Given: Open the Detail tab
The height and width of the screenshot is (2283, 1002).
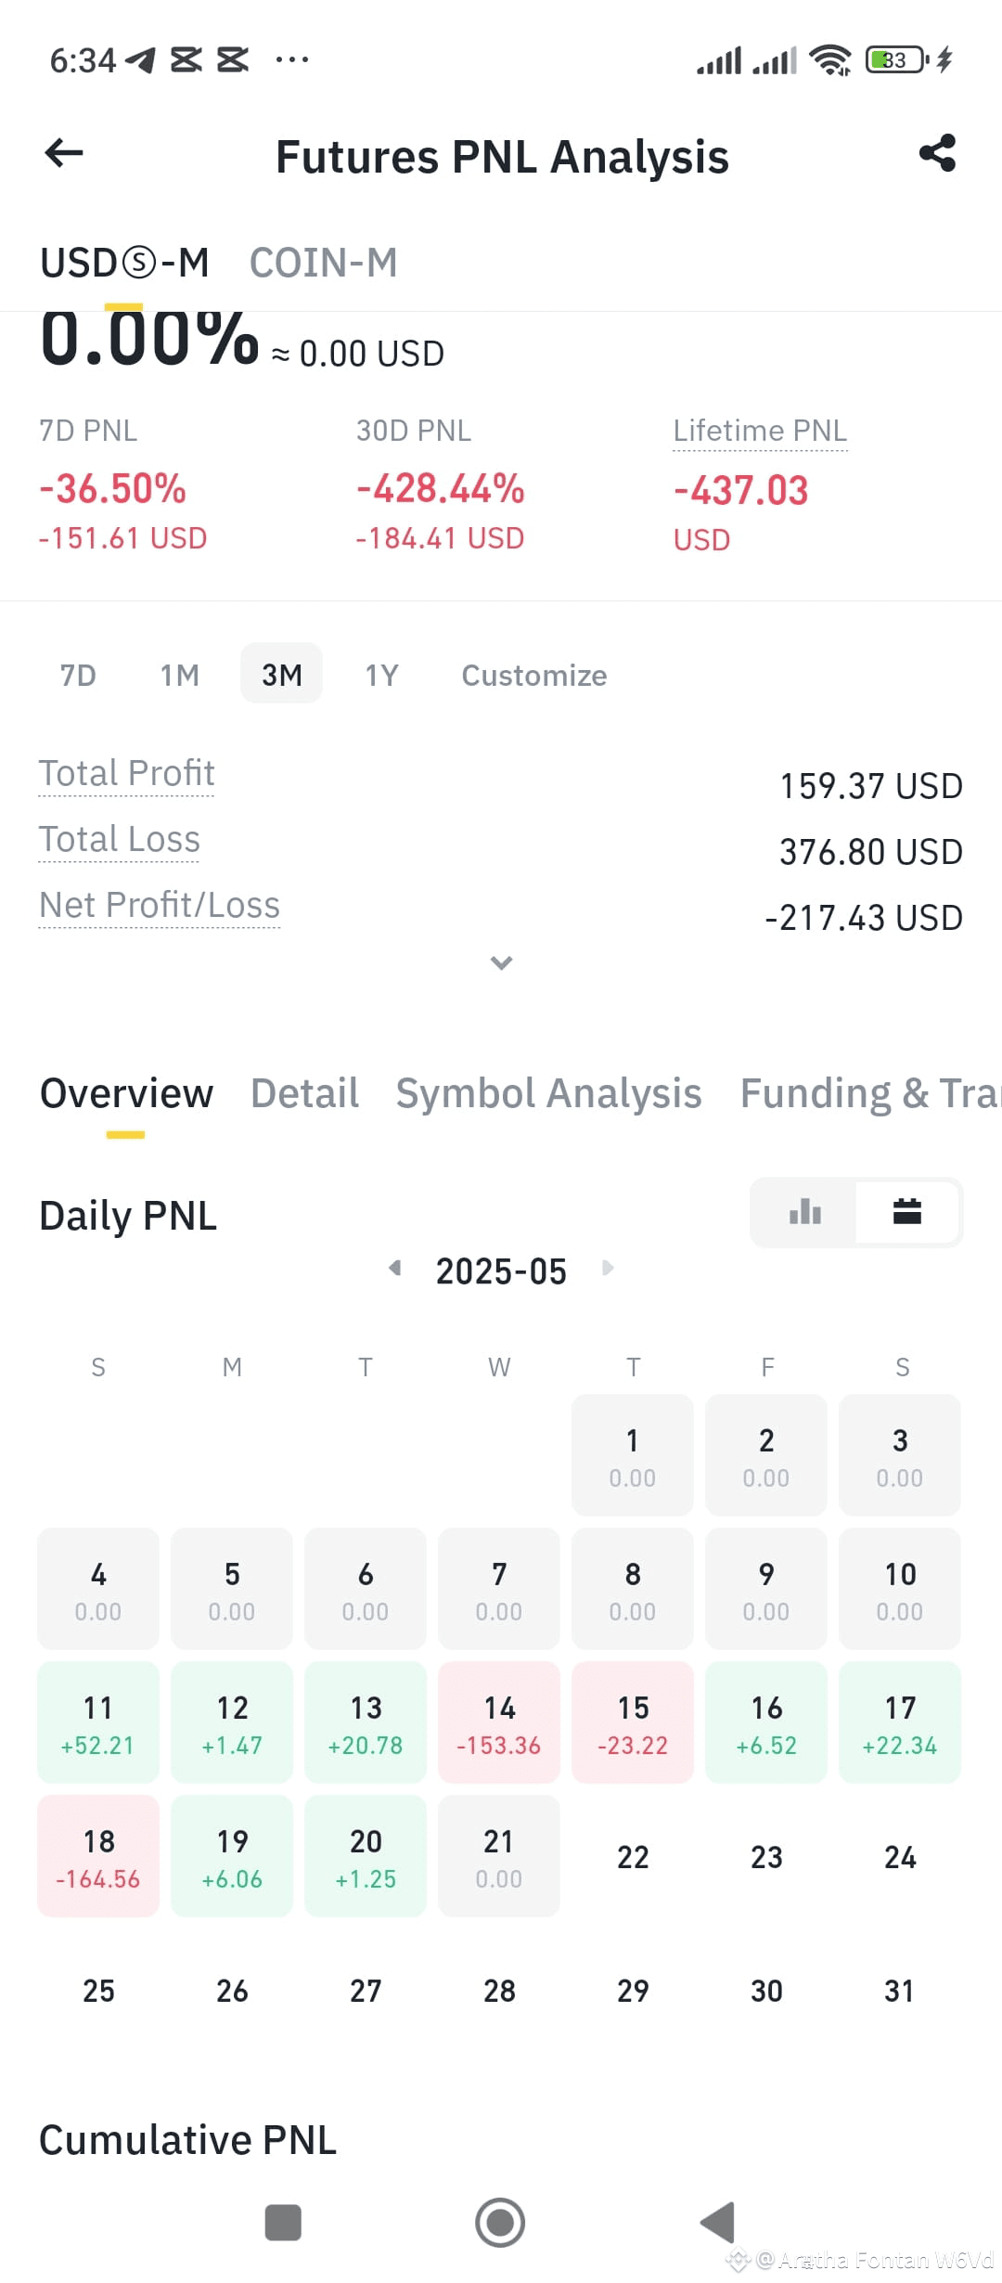Looking at the screenshot, I should coord(304,1093).
